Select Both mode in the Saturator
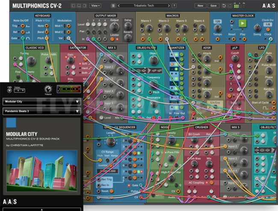Viewport: 278px width, 211px height. click(x=85, y=73)
